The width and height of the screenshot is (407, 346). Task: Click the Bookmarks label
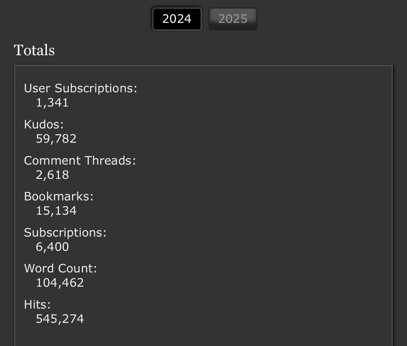[59, 197]
